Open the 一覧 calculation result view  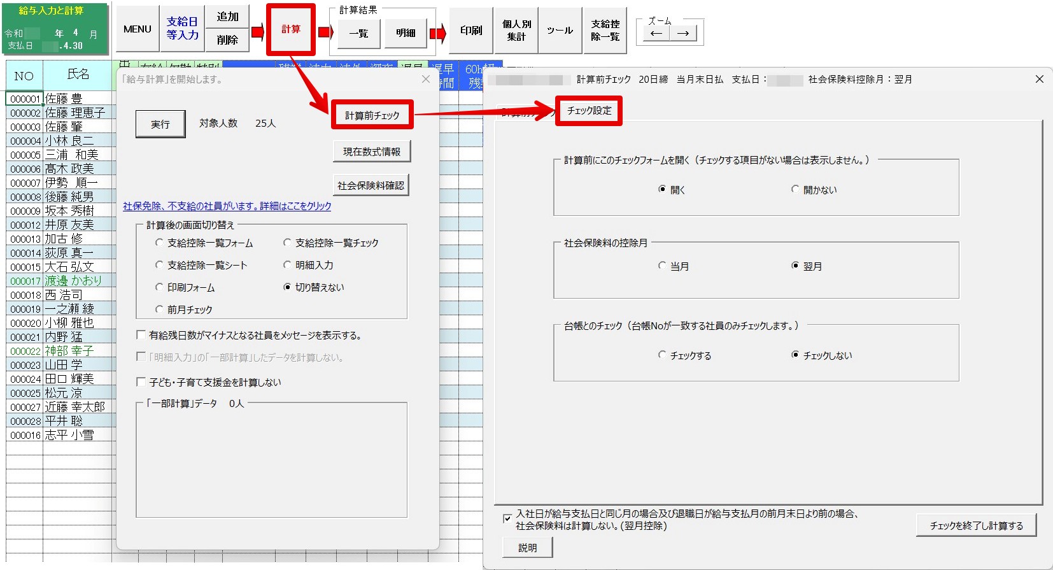pyautogui.click(x=358, y=34)
